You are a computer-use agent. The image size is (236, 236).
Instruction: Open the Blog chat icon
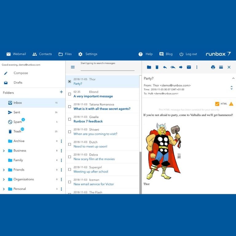[x=161, y=54]
